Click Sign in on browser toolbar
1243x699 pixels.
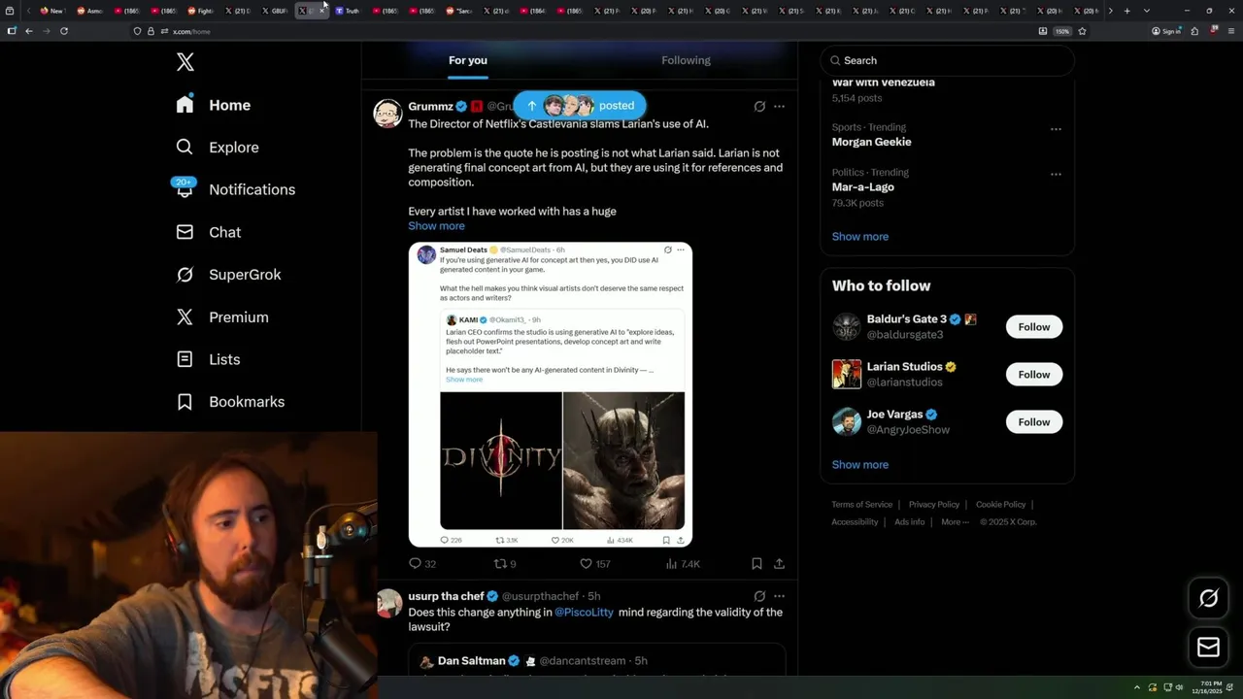pos(1166,31)
